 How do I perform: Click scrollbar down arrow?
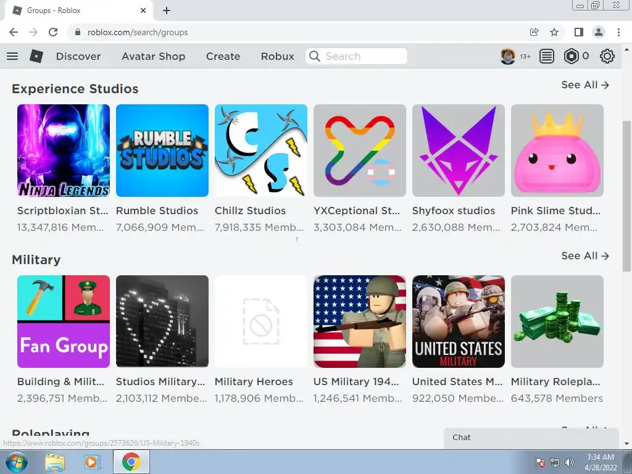click(626, 444)
